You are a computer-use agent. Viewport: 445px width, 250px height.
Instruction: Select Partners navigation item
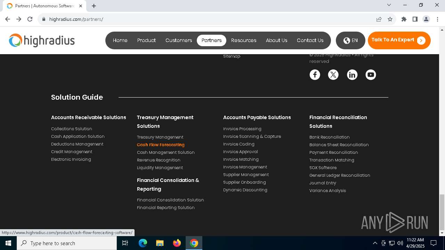(211, 40)
